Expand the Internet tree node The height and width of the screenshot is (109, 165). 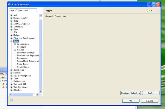pyautogui.click(x=11, y=27)
